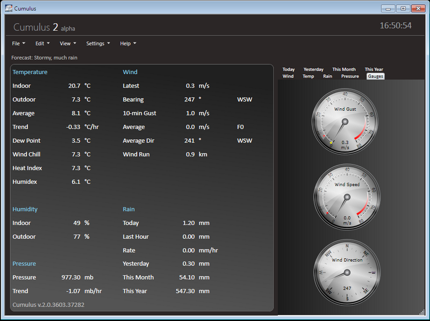This screenshot has height=321, width=430.
Task: Select the Gauges tab
Action: [375, 76]
